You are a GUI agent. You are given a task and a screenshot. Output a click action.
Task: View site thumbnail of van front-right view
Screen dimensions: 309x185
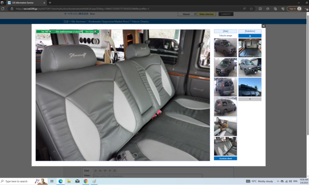225,48
